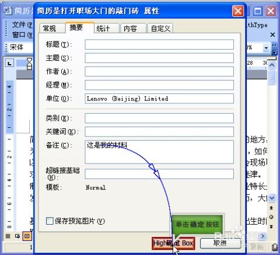Click the ruler tab-stop selector L icon
The image size is (280, 255).
(9, 63)
